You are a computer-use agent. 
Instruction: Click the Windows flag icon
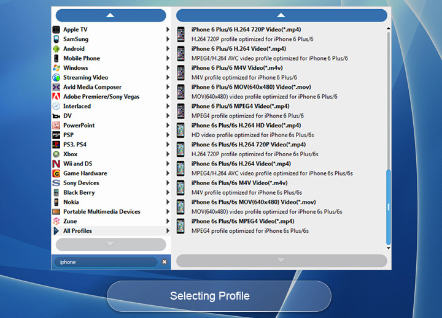tap(56, 68)
